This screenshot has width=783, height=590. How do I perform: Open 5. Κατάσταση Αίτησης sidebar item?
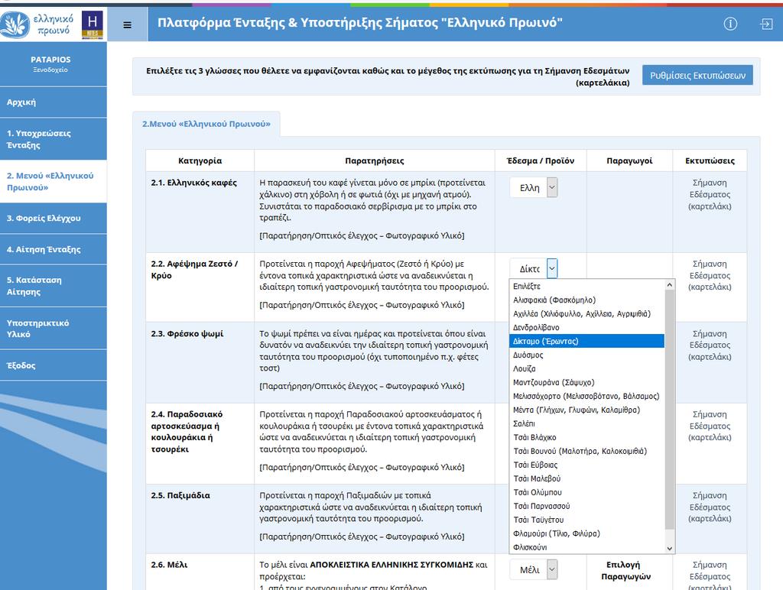point(54,286)
